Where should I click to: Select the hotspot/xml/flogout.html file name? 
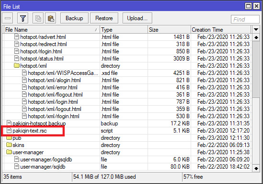[x=56, y=95]
